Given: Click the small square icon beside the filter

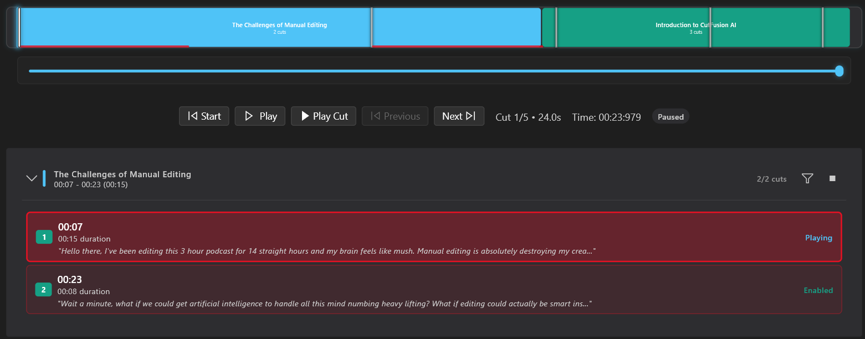Looking at the screenshot, I should pos(832,178).
